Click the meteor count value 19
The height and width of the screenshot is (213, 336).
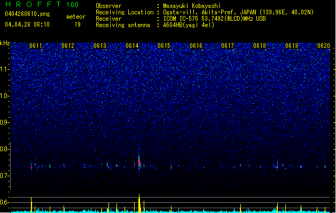pyautogui.click(x=77, y=24)
